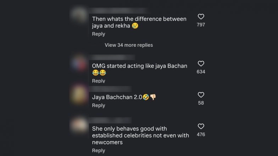View the 797 likes count
The height and width of the screenshot is (156, 278).
pyautogui.click(x=201, y=25)
